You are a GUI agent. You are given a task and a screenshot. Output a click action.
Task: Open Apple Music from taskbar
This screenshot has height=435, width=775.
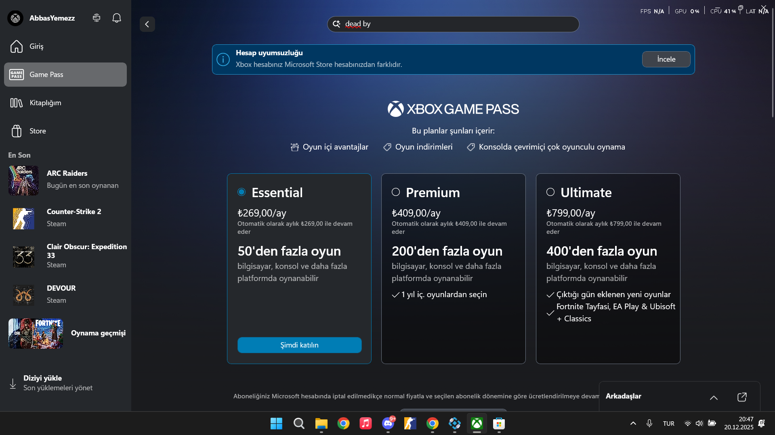pyautogui.click(x=365, y=424)
